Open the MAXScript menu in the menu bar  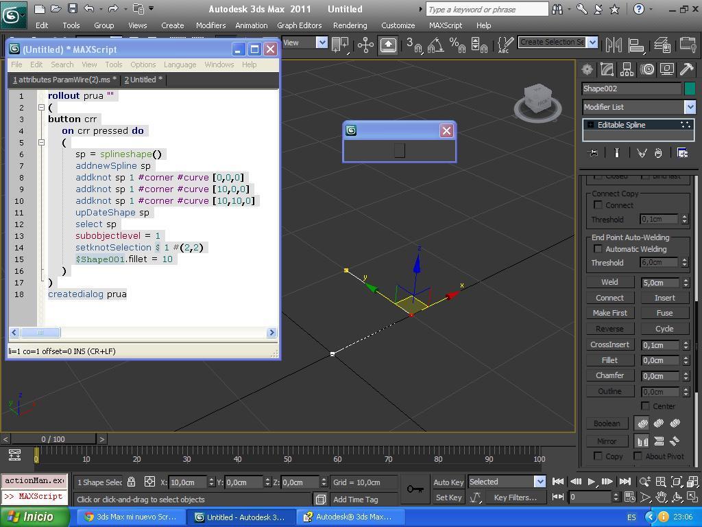445,25
